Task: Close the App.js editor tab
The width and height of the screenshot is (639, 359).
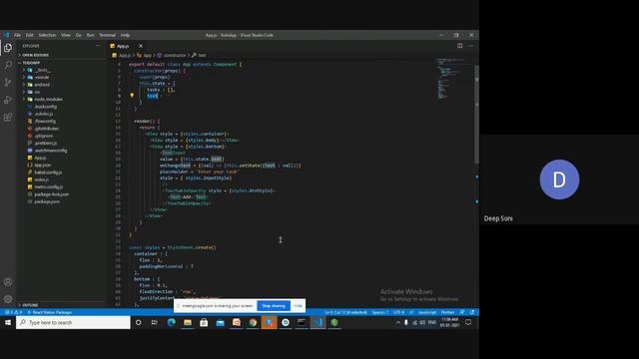Action: click(141, 46)
